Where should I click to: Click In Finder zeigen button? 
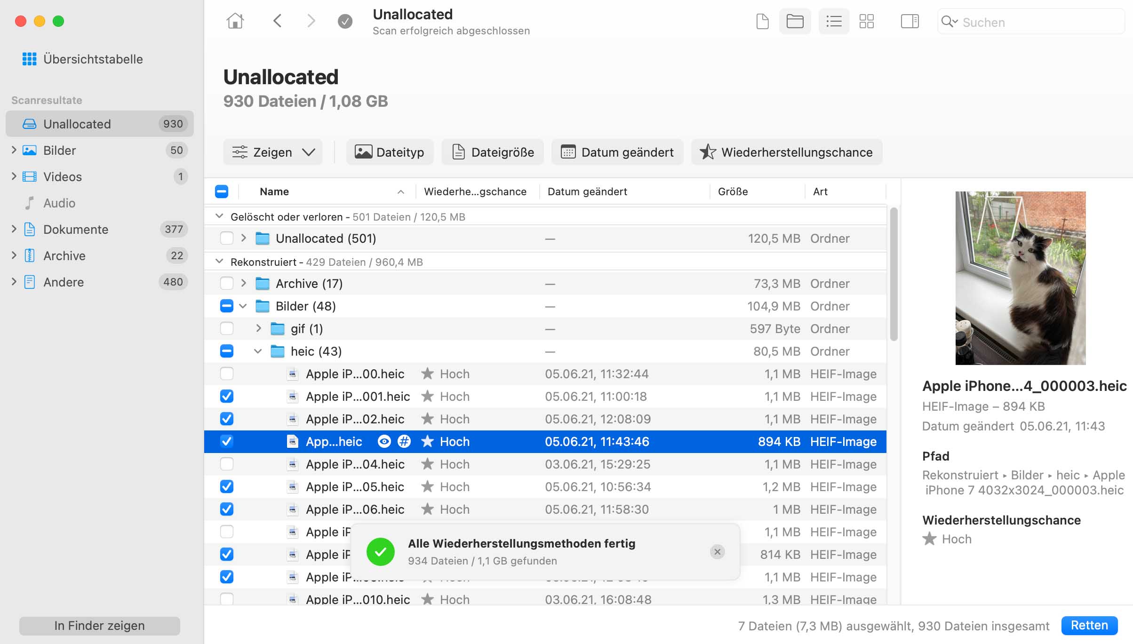click(x=100, y=626)
